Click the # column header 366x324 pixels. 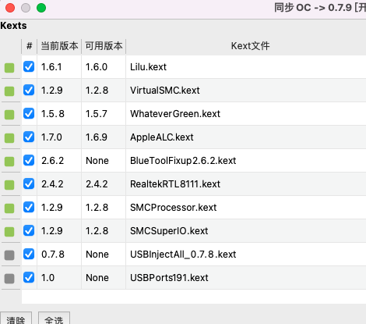(x=30, y=46)
